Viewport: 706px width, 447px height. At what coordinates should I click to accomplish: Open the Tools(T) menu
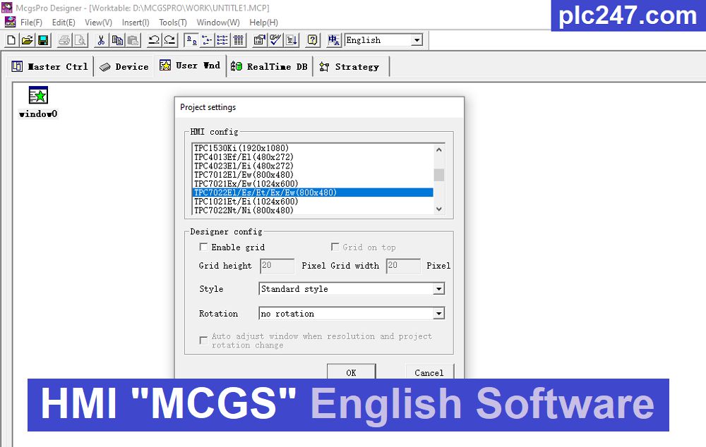click(x=172, y=23)
